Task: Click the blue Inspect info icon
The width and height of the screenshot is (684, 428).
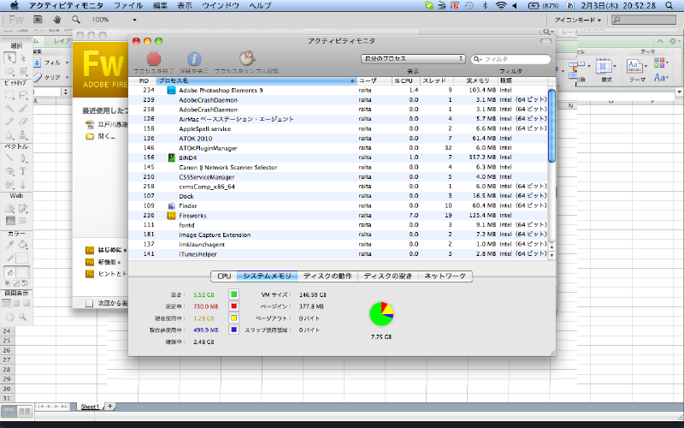Action: point(194,58)
